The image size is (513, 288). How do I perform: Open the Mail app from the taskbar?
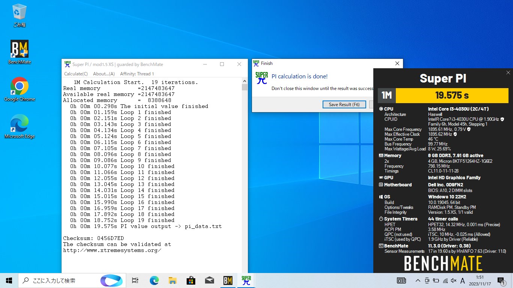pos(209,280)
